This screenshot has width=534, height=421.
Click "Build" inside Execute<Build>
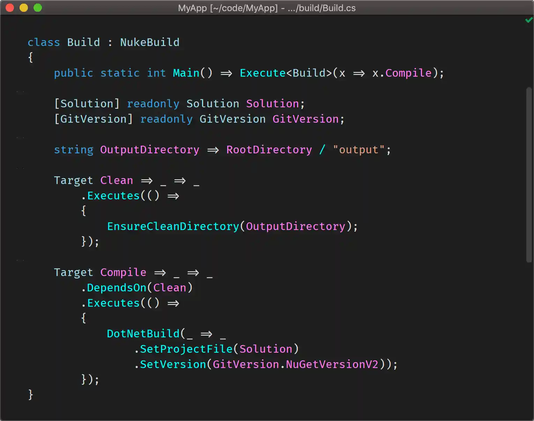(309, 73)
